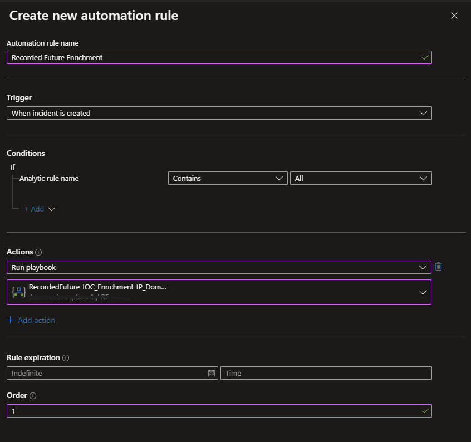Click the + Add condition link
The width and height of the screenshot is (471, 442).
point(34,209)
